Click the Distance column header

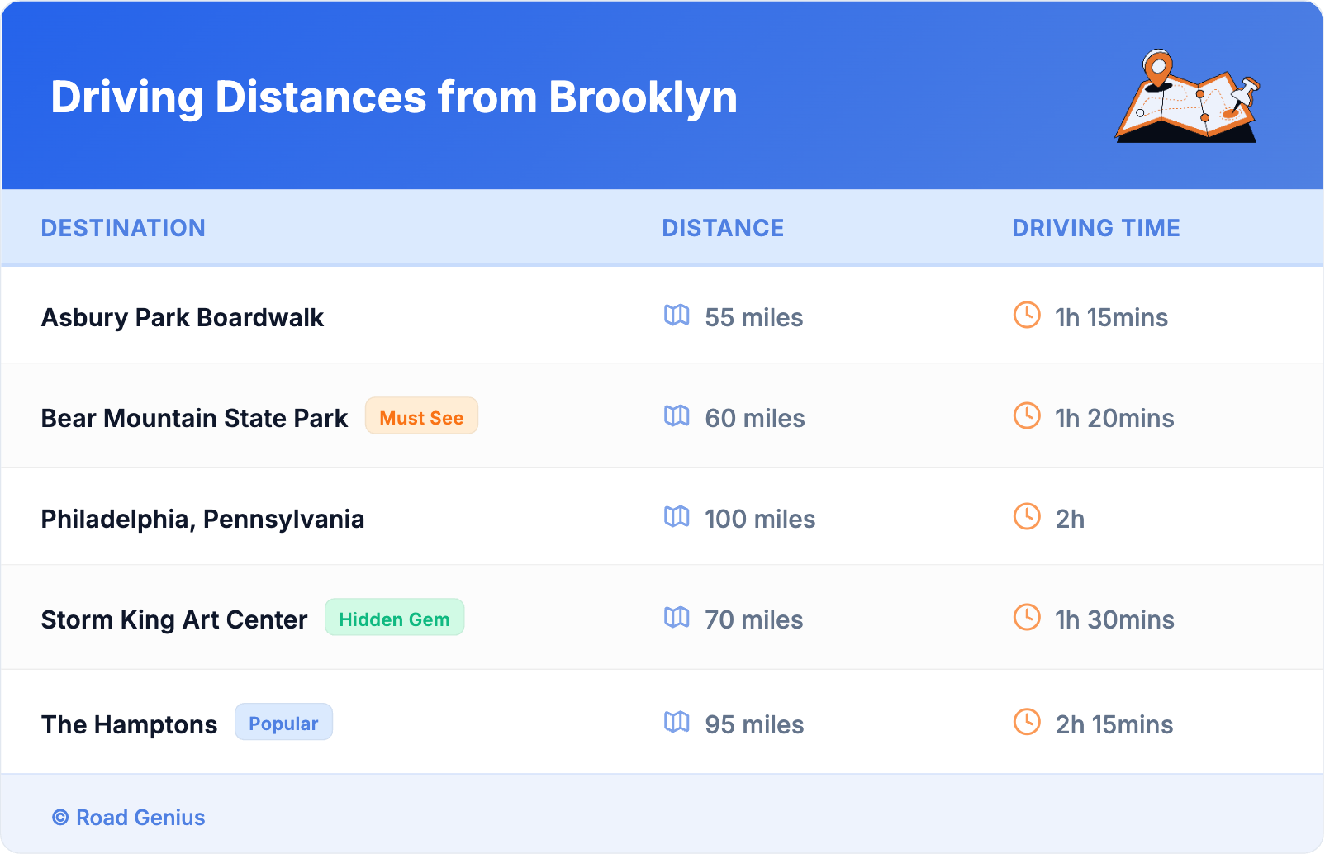(x=723, y=228)
